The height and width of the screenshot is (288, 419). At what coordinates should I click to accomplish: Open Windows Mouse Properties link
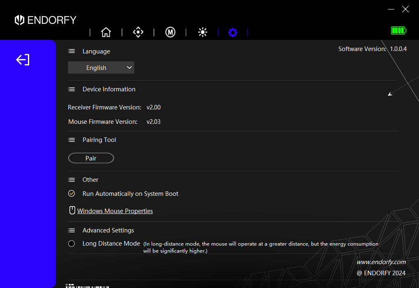115,210
